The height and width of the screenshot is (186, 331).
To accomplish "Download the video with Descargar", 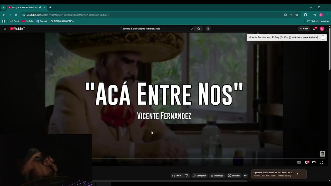I will [217, 176].
